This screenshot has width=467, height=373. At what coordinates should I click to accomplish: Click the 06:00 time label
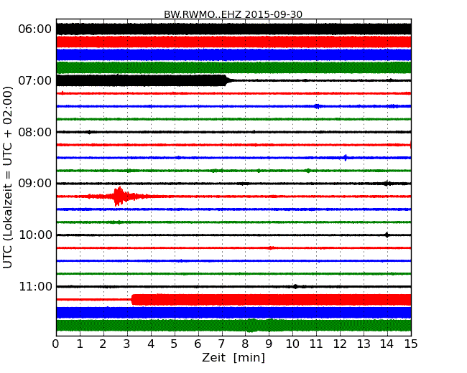coord(35,29)
